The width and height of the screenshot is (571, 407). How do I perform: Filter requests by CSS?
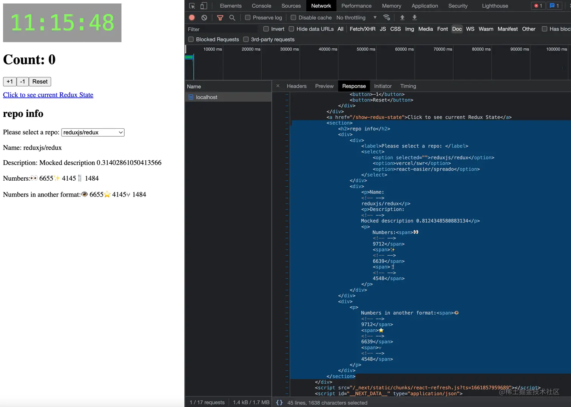[395, 29]
